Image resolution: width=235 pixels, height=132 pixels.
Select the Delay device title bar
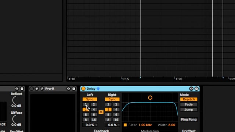tap(140, 89)
